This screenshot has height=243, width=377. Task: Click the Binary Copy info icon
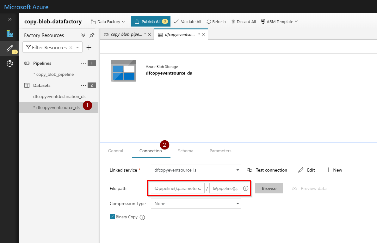pyautogui.click(x=142, y=217)
